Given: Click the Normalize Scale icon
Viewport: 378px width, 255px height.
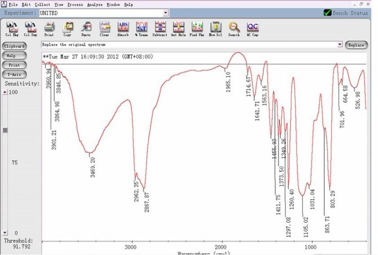Looking at the screenshot, I should pyautogui.click(x=215, y=29).
